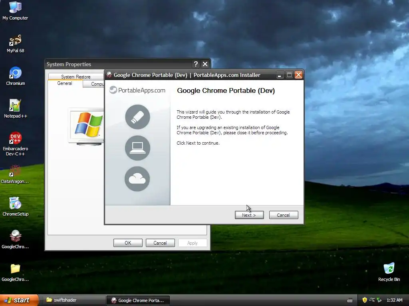This screenshot has width=409, height=306.
Task: Close the System Properties dialog
Action: pyautogui.click(x=205, y=64)
